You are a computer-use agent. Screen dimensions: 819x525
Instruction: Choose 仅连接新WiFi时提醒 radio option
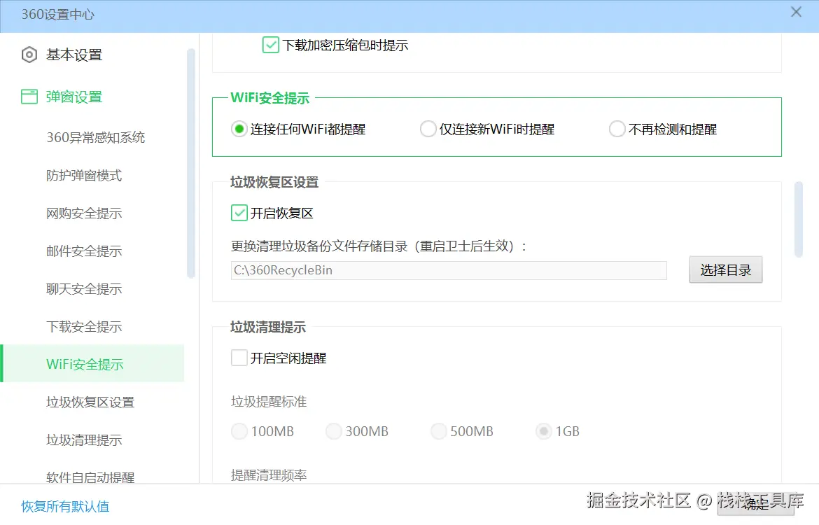[x=428, y=129]
